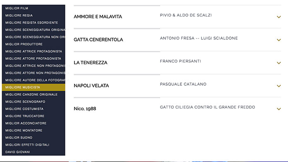Open Migliore Attrice Protagonista category
The image size is (288, 162).
pos(34,51)
